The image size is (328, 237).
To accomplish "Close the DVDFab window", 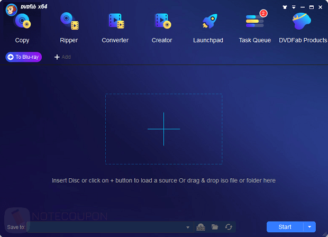I will click(320, 7).
